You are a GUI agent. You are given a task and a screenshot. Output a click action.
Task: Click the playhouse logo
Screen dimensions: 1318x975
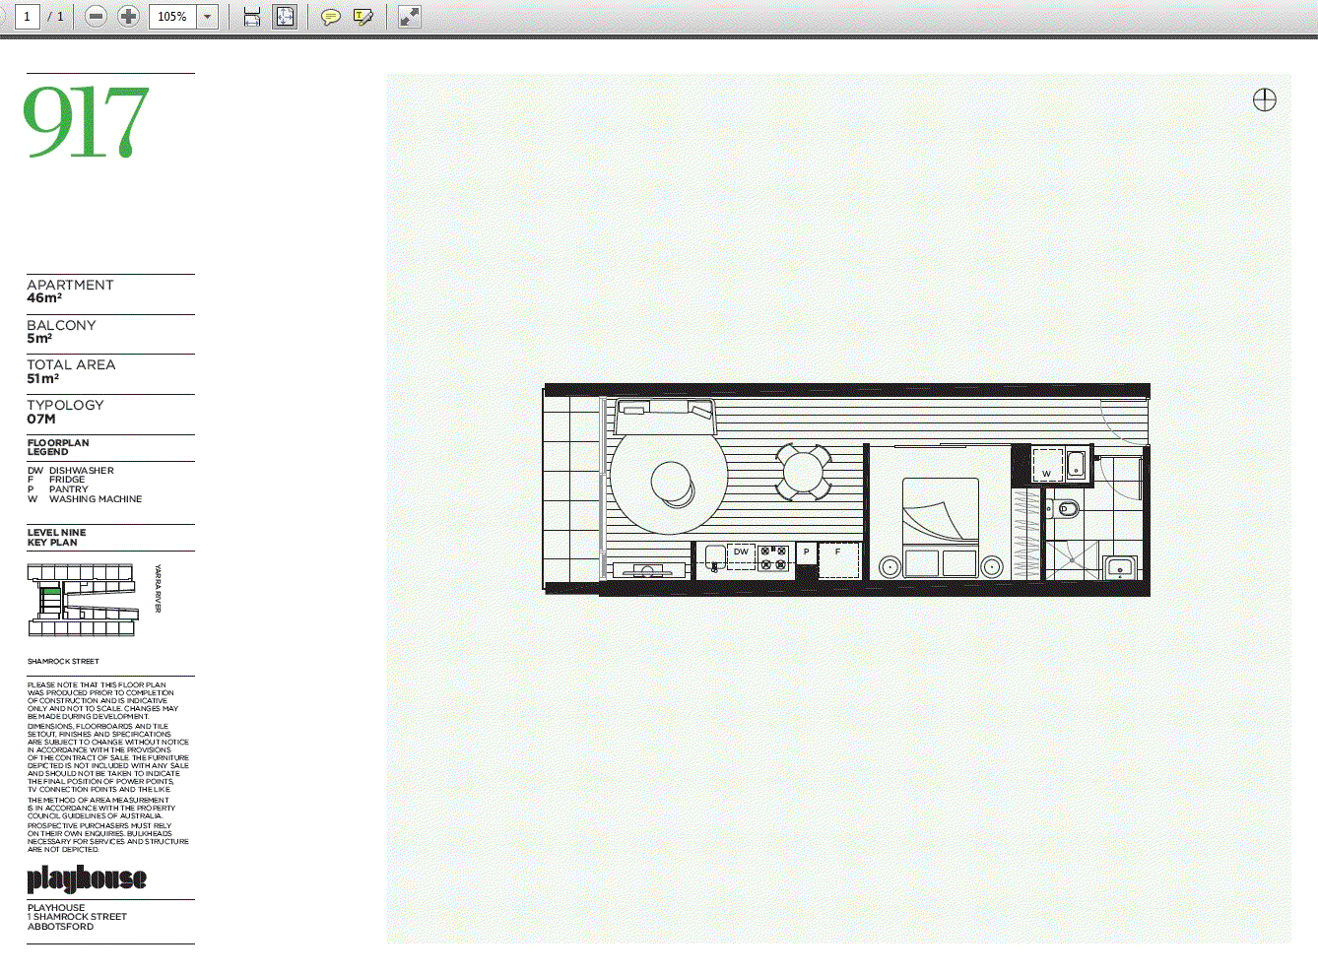[87, 878]
